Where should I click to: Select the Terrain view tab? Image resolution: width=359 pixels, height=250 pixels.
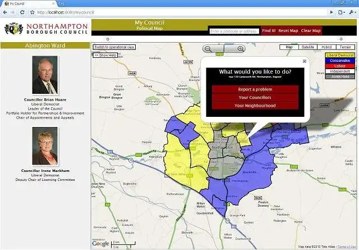(346, 47)
